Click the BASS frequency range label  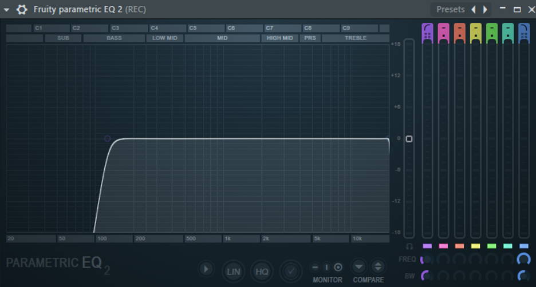point(114,38)
